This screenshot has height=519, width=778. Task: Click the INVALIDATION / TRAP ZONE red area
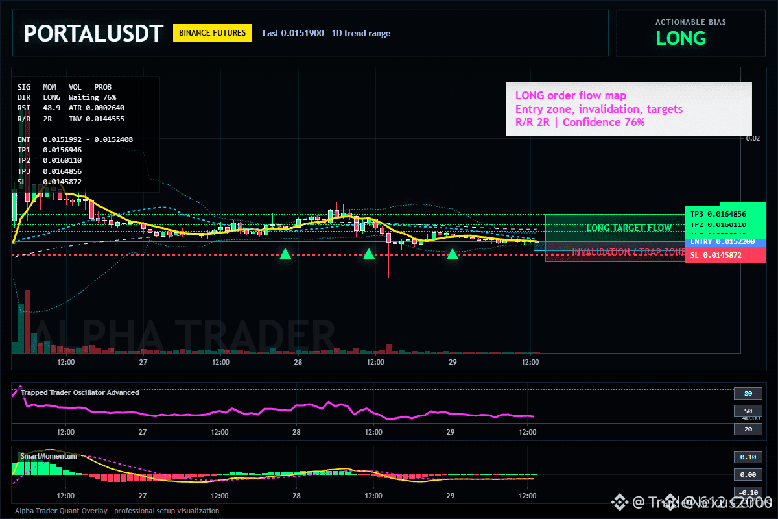615,252
